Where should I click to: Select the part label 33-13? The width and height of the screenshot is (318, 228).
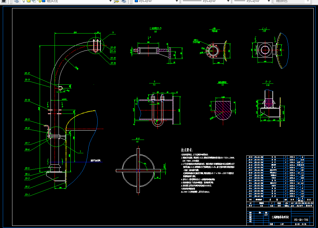point(113,47)
